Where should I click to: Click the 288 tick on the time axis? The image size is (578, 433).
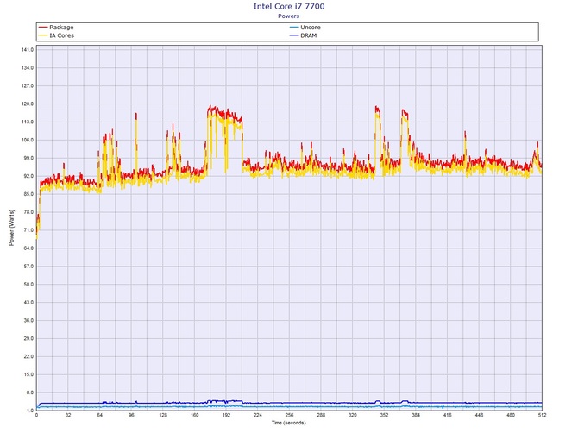click(321, 415)
